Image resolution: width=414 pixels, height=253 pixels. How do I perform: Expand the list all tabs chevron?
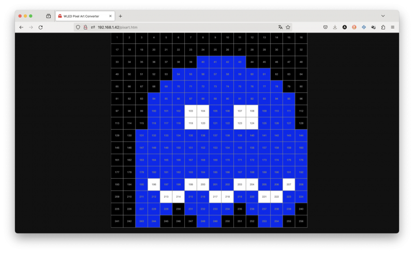point(383,16)
